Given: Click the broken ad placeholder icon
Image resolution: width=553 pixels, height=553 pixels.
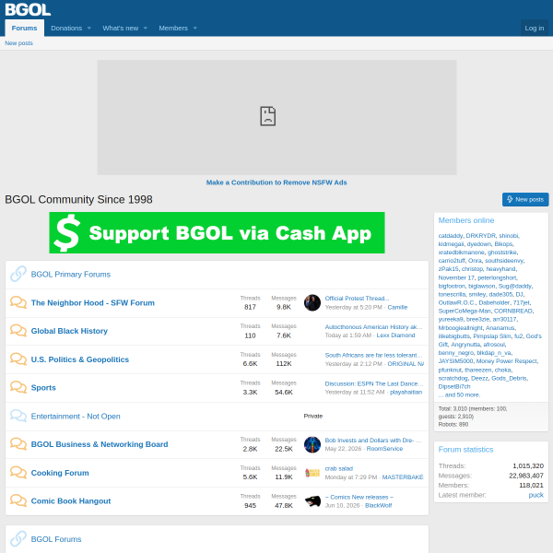Looking at the screenshot, I should tap(267, 116).
